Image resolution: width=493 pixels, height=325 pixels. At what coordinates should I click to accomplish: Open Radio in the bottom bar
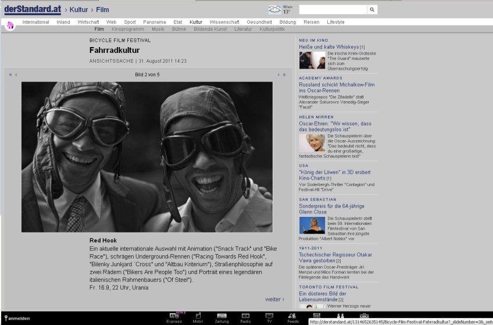coord(245,316)
